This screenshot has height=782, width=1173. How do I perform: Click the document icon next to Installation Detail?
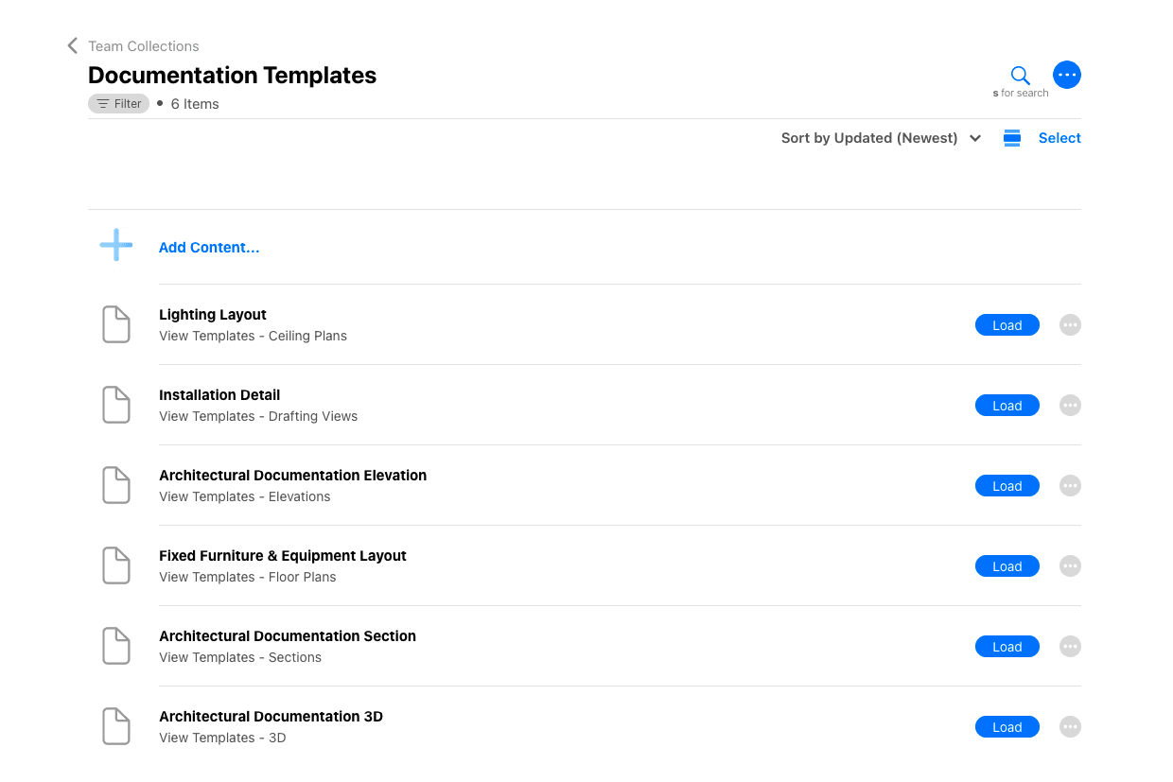pos(115,405)
